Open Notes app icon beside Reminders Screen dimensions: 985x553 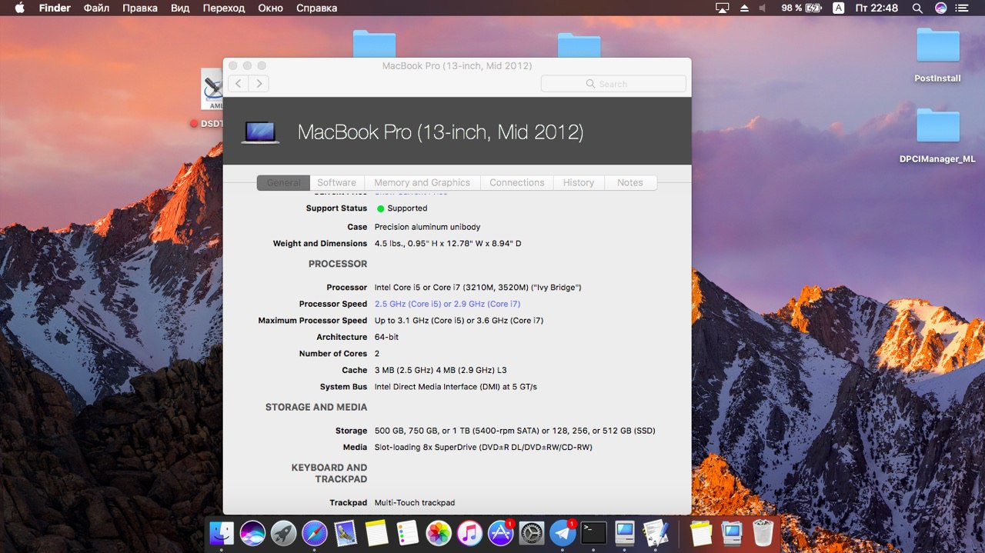(x=376, y=532)
